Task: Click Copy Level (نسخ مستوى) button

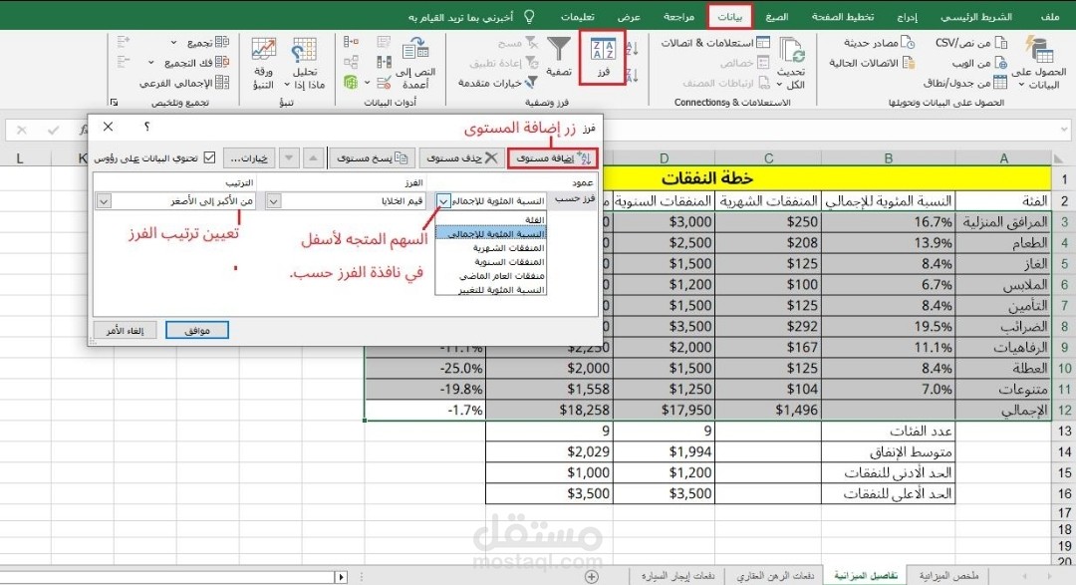Action: click(372, 157)
